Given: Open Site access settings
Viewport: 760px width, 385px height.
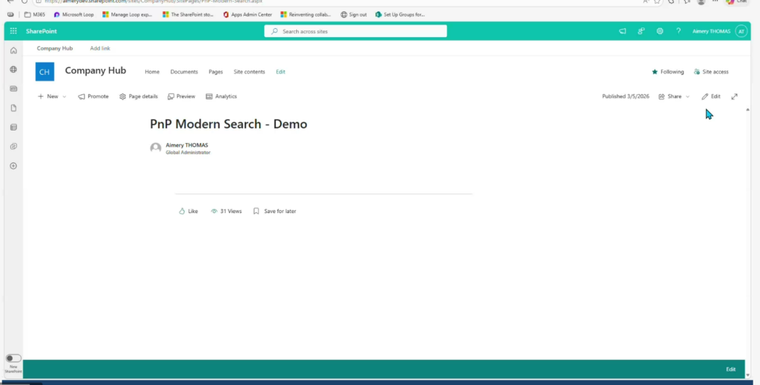Looking at the screenshot, I should pyautogui.click(x=711, y=72).
